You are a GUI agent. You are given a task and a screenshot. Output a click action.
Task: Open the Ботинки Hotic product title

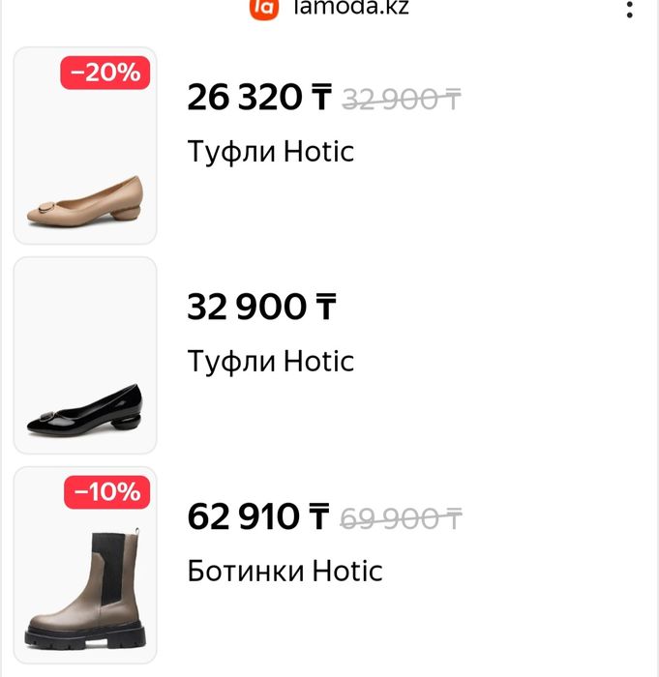click(285, 571)
